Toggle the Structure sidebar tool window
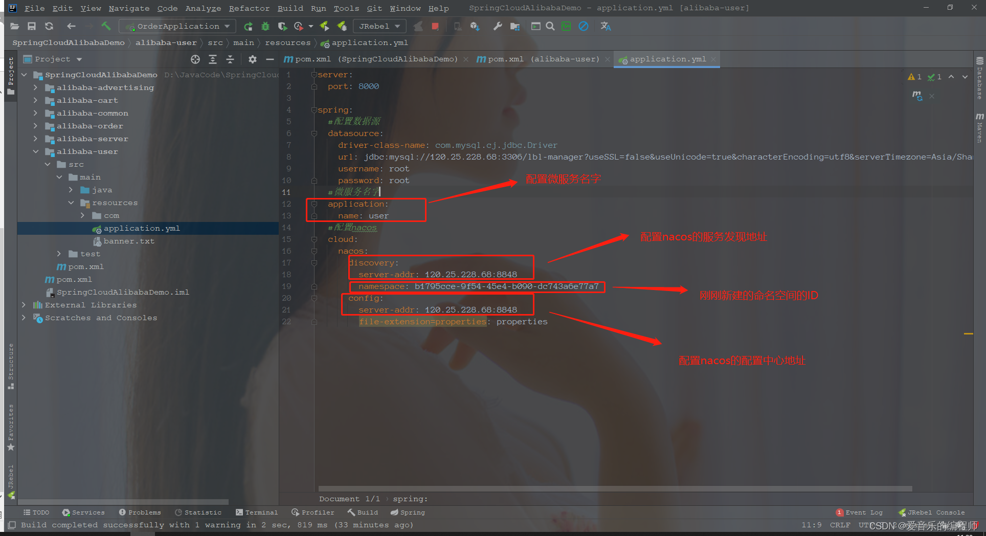This screenshot has width=986, height=536. [11, 366]
